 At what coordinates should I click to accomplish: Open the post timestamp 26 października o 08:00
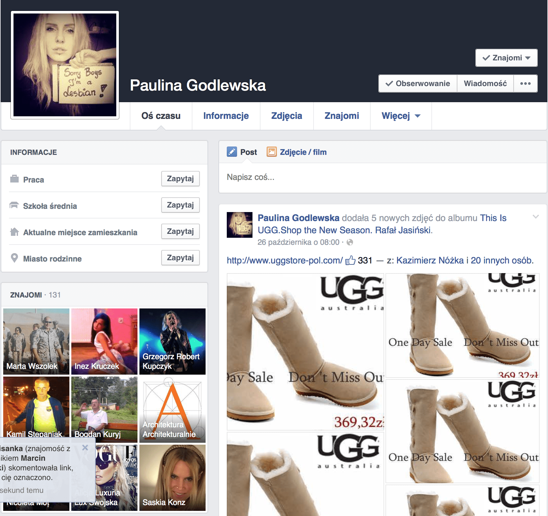[298, 242]
